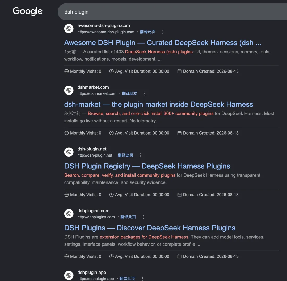
Task: Click the awesome-dsh-plugin.com site name
Action: click(104, 25)
